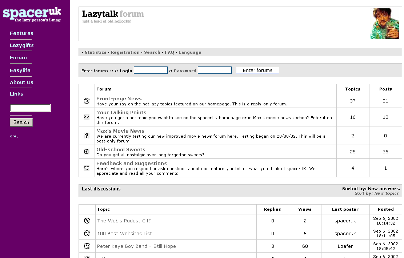Open topic The Web's Rudest Gif?
404x258 pixels.
(x=124, y=221)
